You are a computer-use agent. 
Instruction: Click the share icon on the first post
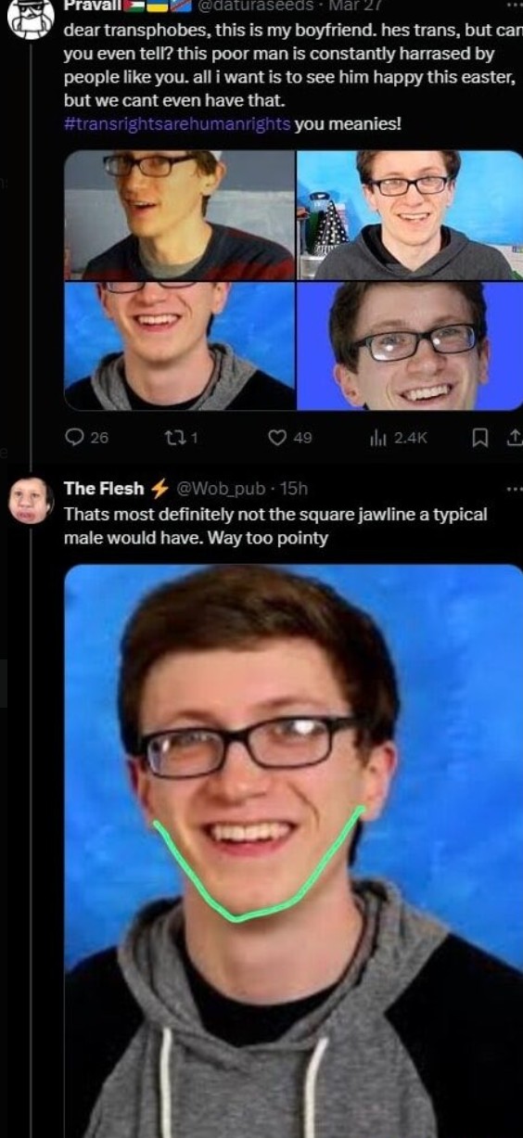coord(514,438)
